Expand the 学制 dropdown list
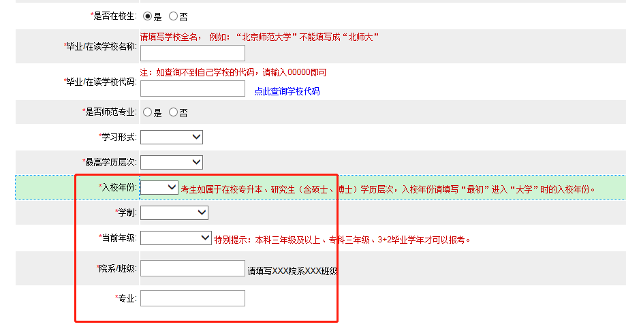The width and height of the screenshot is (626, 335). pos(174,212)
